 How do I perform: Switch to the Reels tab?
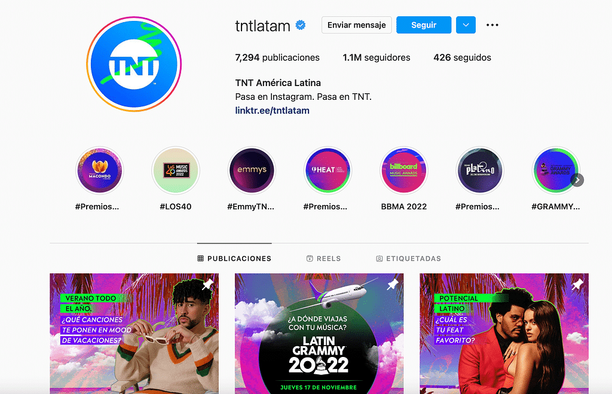tap(323, 258)
